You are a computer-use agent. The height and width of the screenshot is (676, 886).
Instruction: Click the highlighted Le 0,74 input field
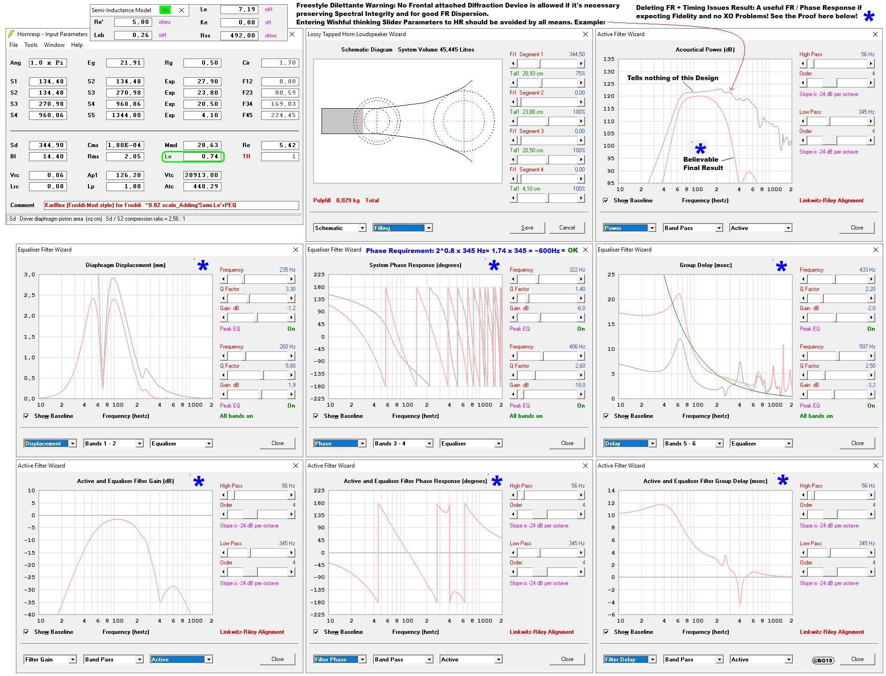203,156
